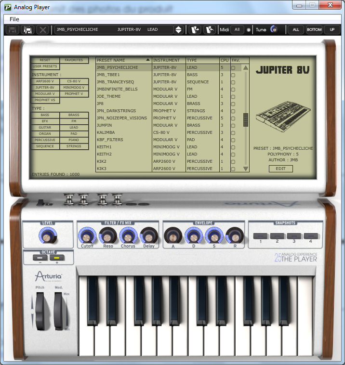345x365 pixels.
Task: Filter by STRINGS type
Action: pos(74,146)
